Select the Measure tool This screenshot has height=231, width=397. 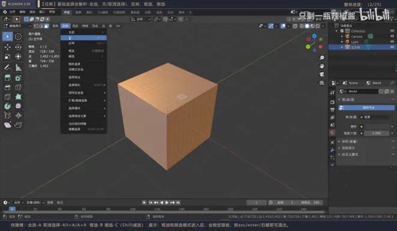tap(18, 67)
